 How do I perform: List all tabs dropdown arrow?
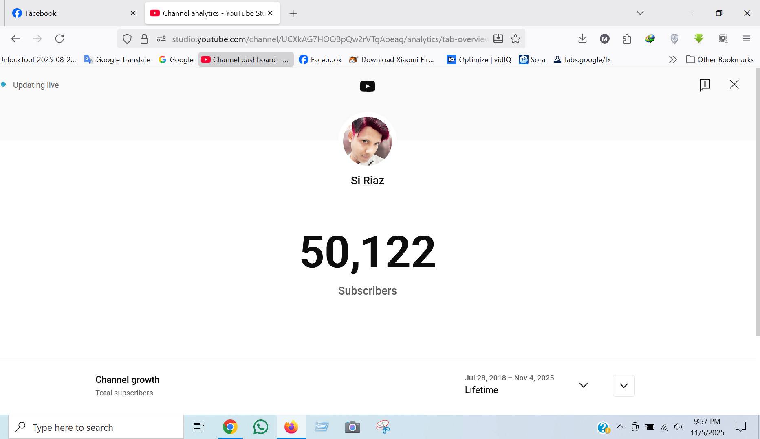(640, 13)
